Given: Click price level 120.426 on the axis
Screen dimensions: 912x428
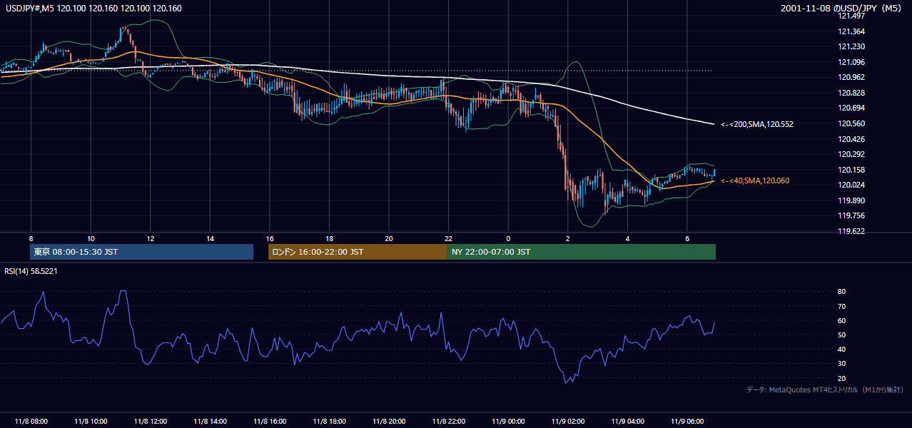Looking at the screenshot, I should (x=850, y=139).
